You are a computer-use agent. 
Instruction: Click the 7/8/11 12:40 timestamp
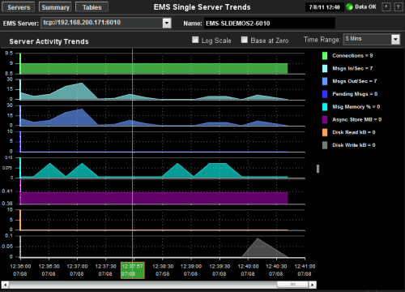pos(324,7)
